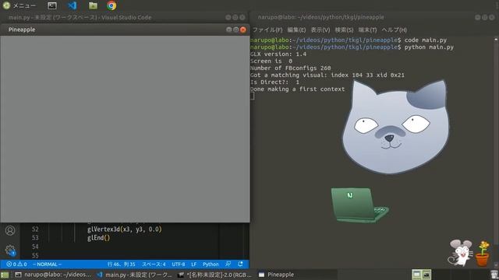The image size is (499, 280).
Task: Click the glEnd() code line
Action: [98, 238]
